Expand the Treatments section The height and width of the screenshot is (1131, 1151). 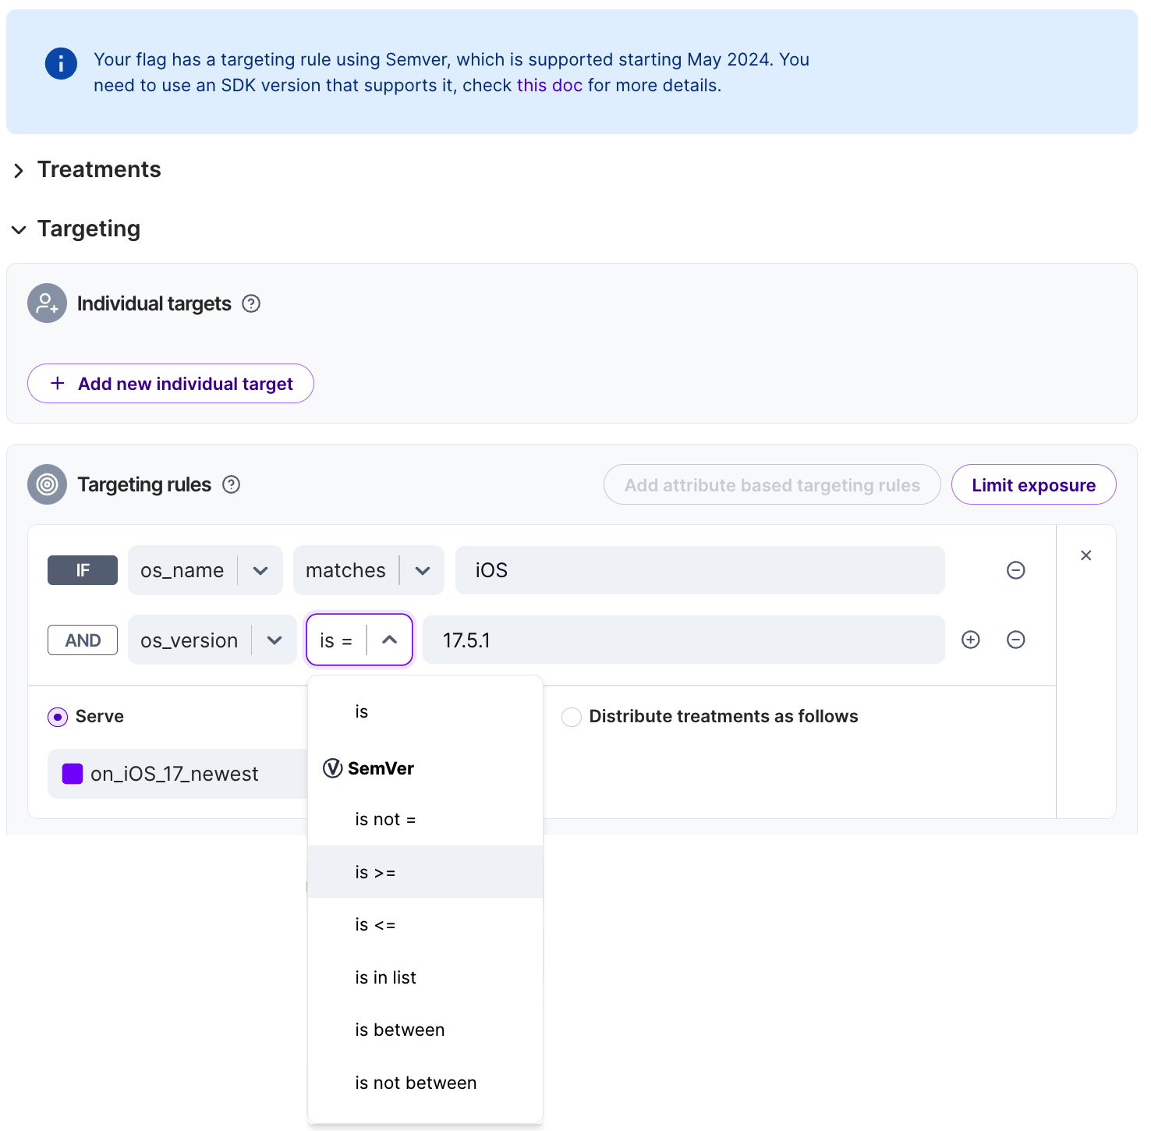click(19, 170)
